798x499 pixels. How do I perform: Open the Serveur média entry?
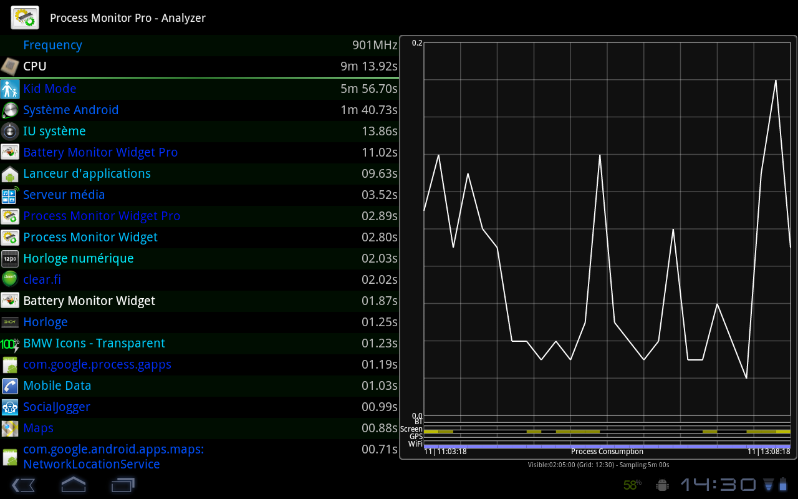[199, 195]
